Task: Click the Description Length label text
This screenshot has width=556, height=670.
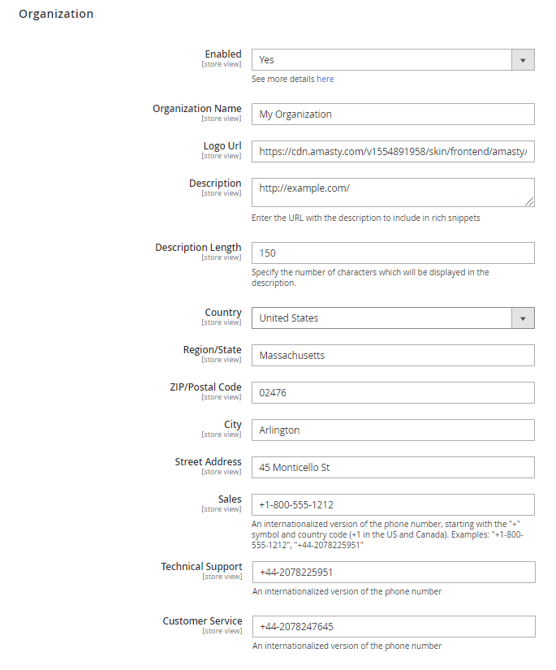Action: pyautogui.click(x=198, y=248)
